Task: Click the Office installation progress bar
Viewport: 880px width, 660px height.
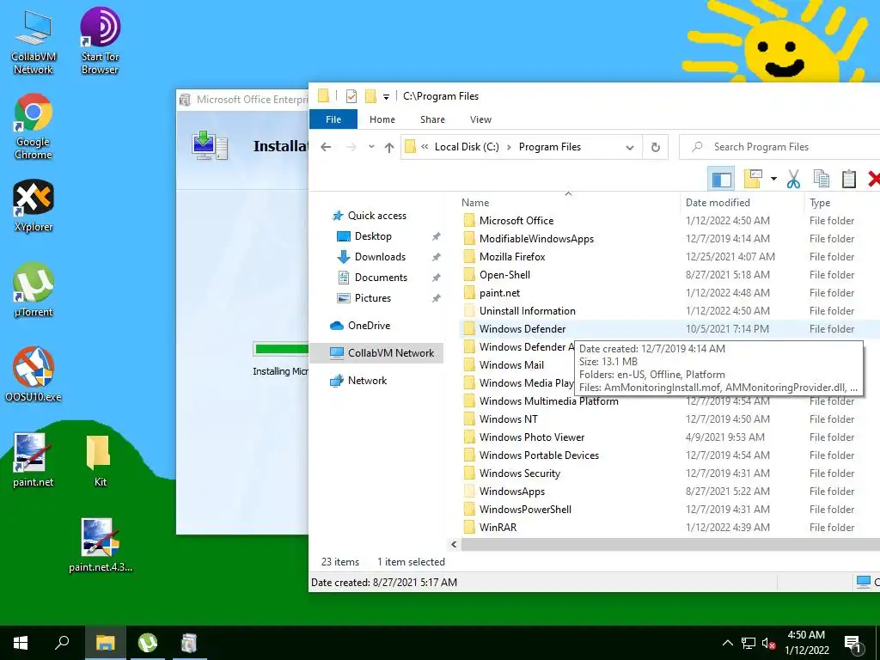Action: [281, 349]
